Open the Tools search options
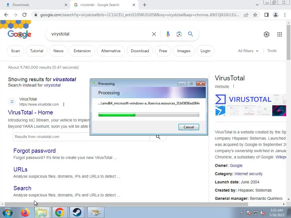Image resolution: width=291 pixels, height=218 pixels. (x=272, y=51)
